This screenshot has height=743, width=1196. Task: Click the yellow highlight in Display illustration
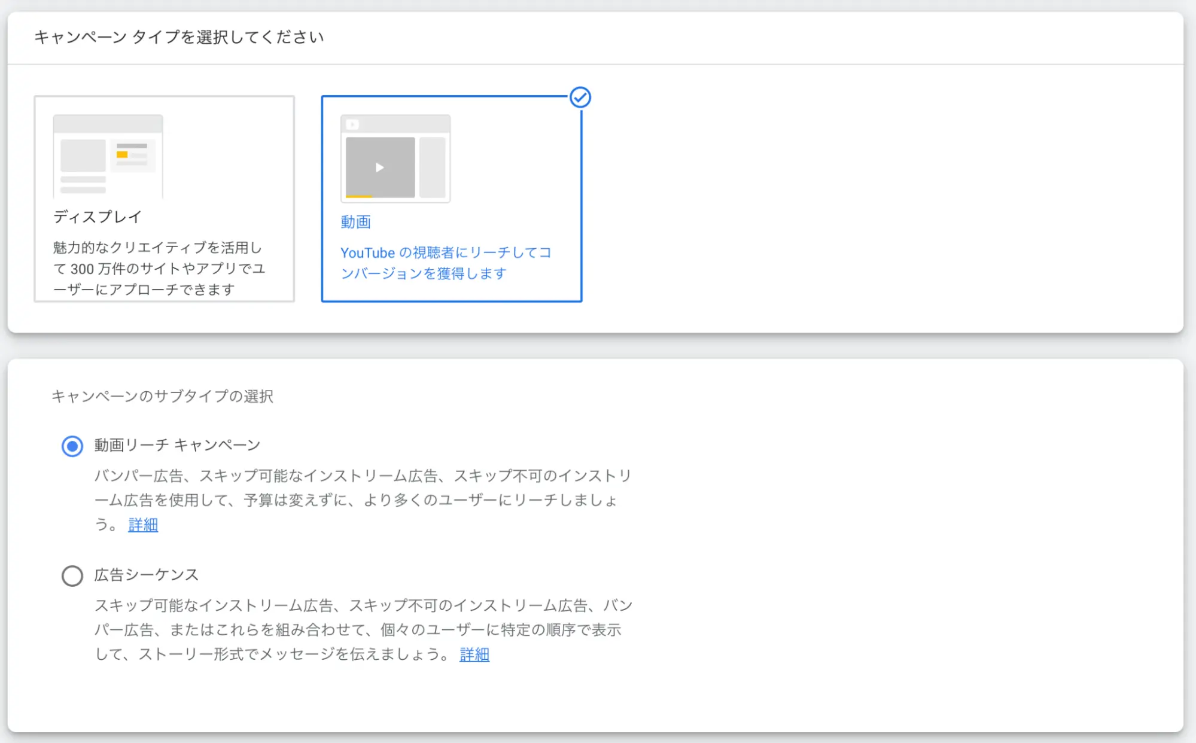pos(122,154)
